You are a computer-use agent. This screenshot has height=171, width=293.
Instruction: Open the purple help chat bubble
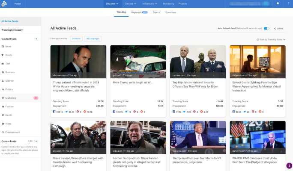tap(289, 166)
